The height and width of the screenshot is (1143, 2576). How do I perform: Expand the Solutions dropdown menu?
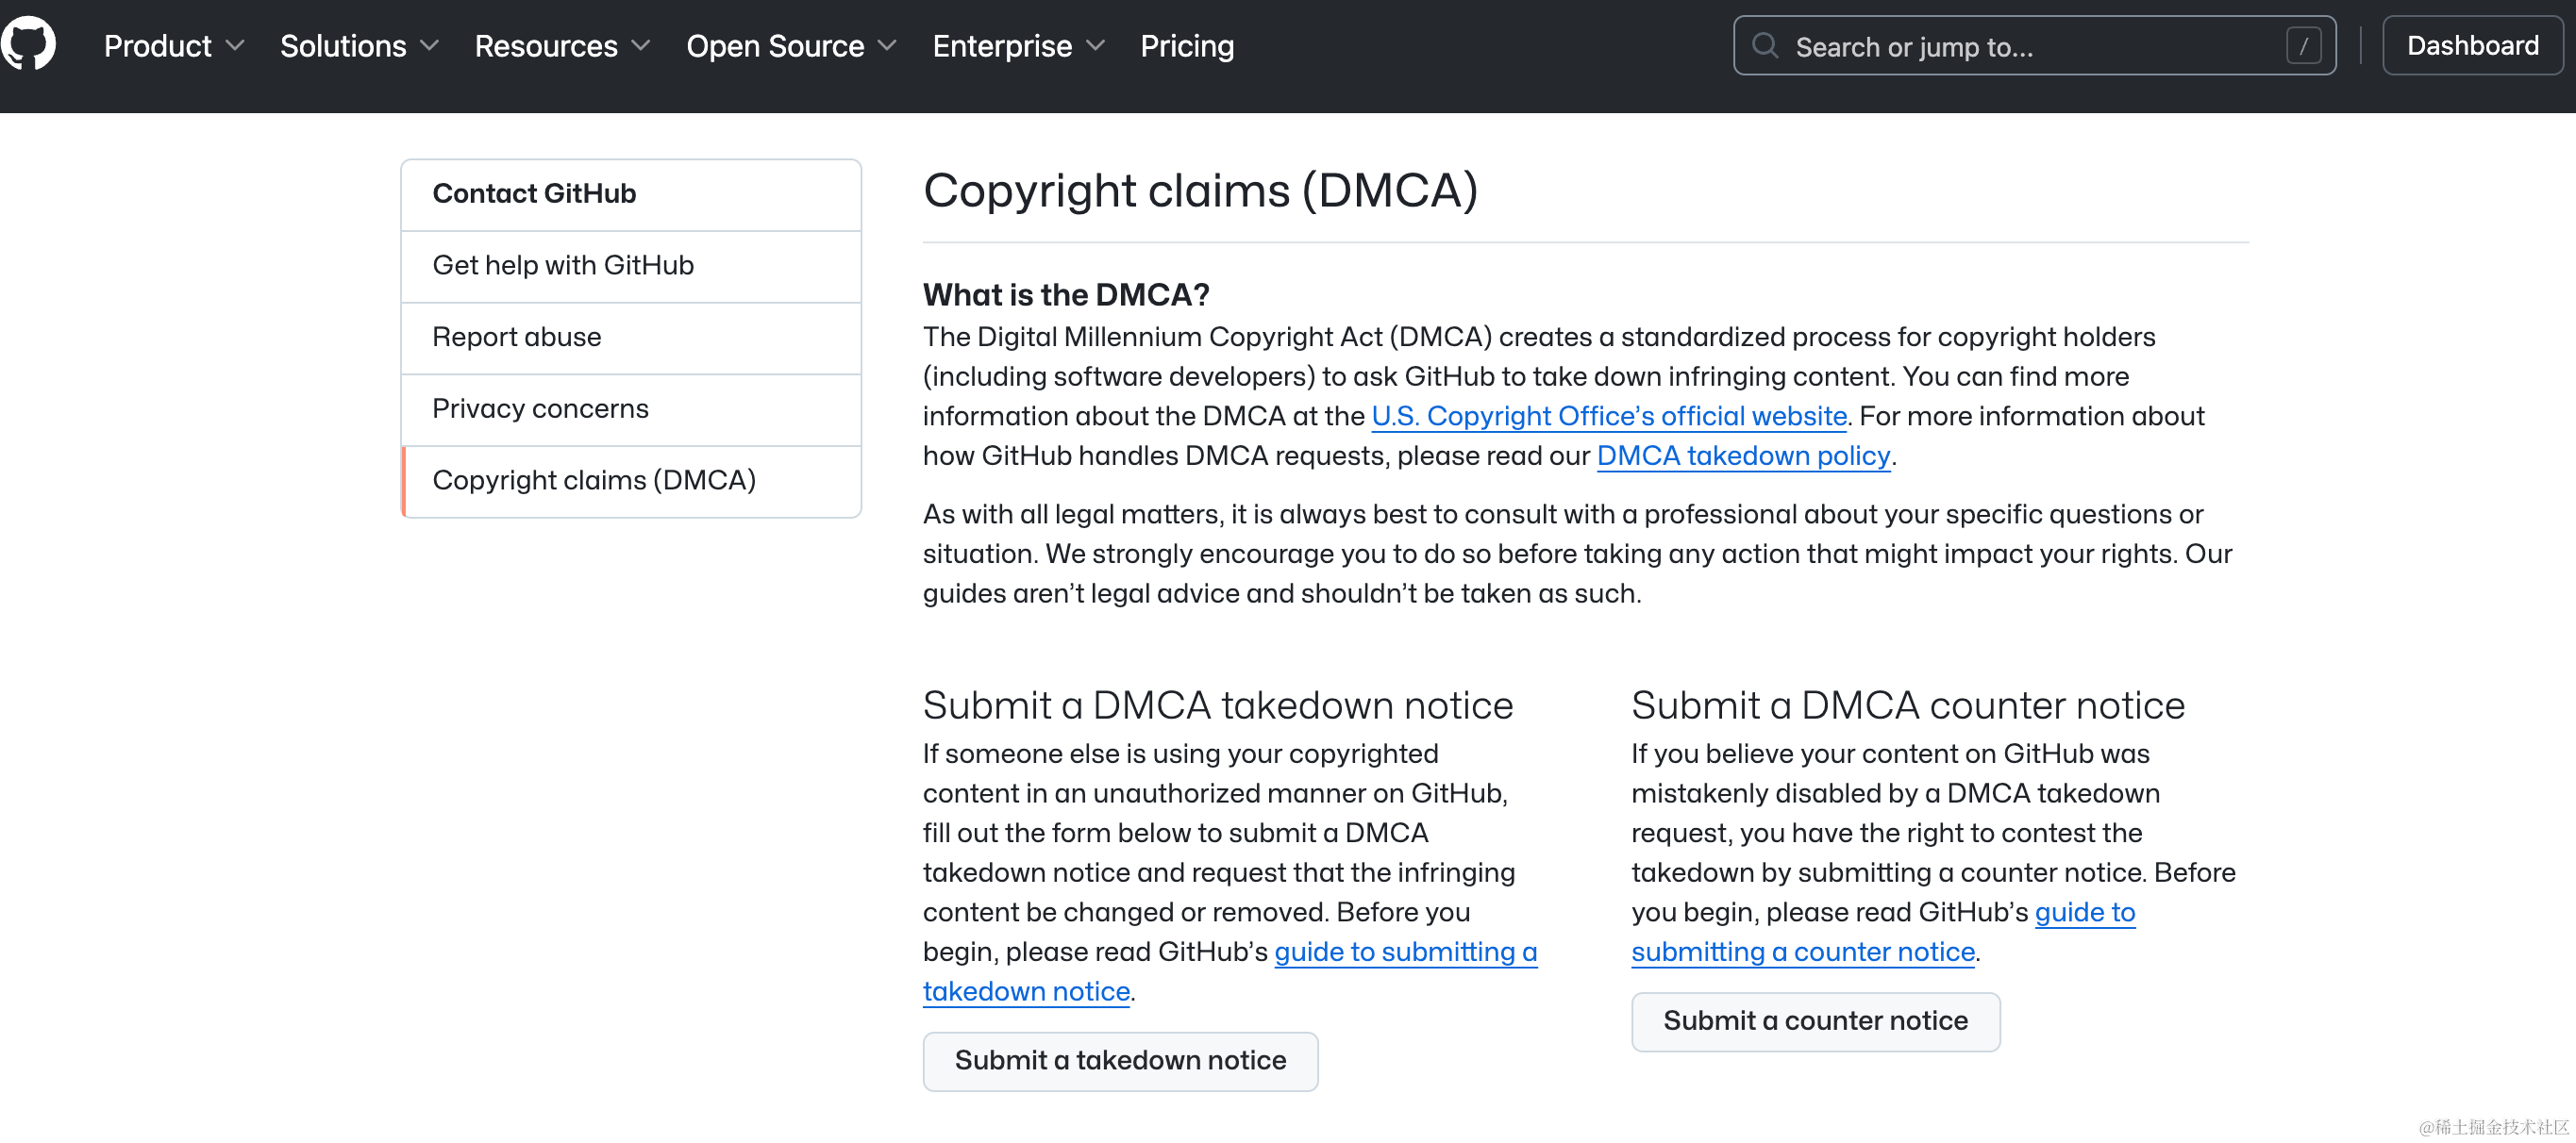pos(359,46)
